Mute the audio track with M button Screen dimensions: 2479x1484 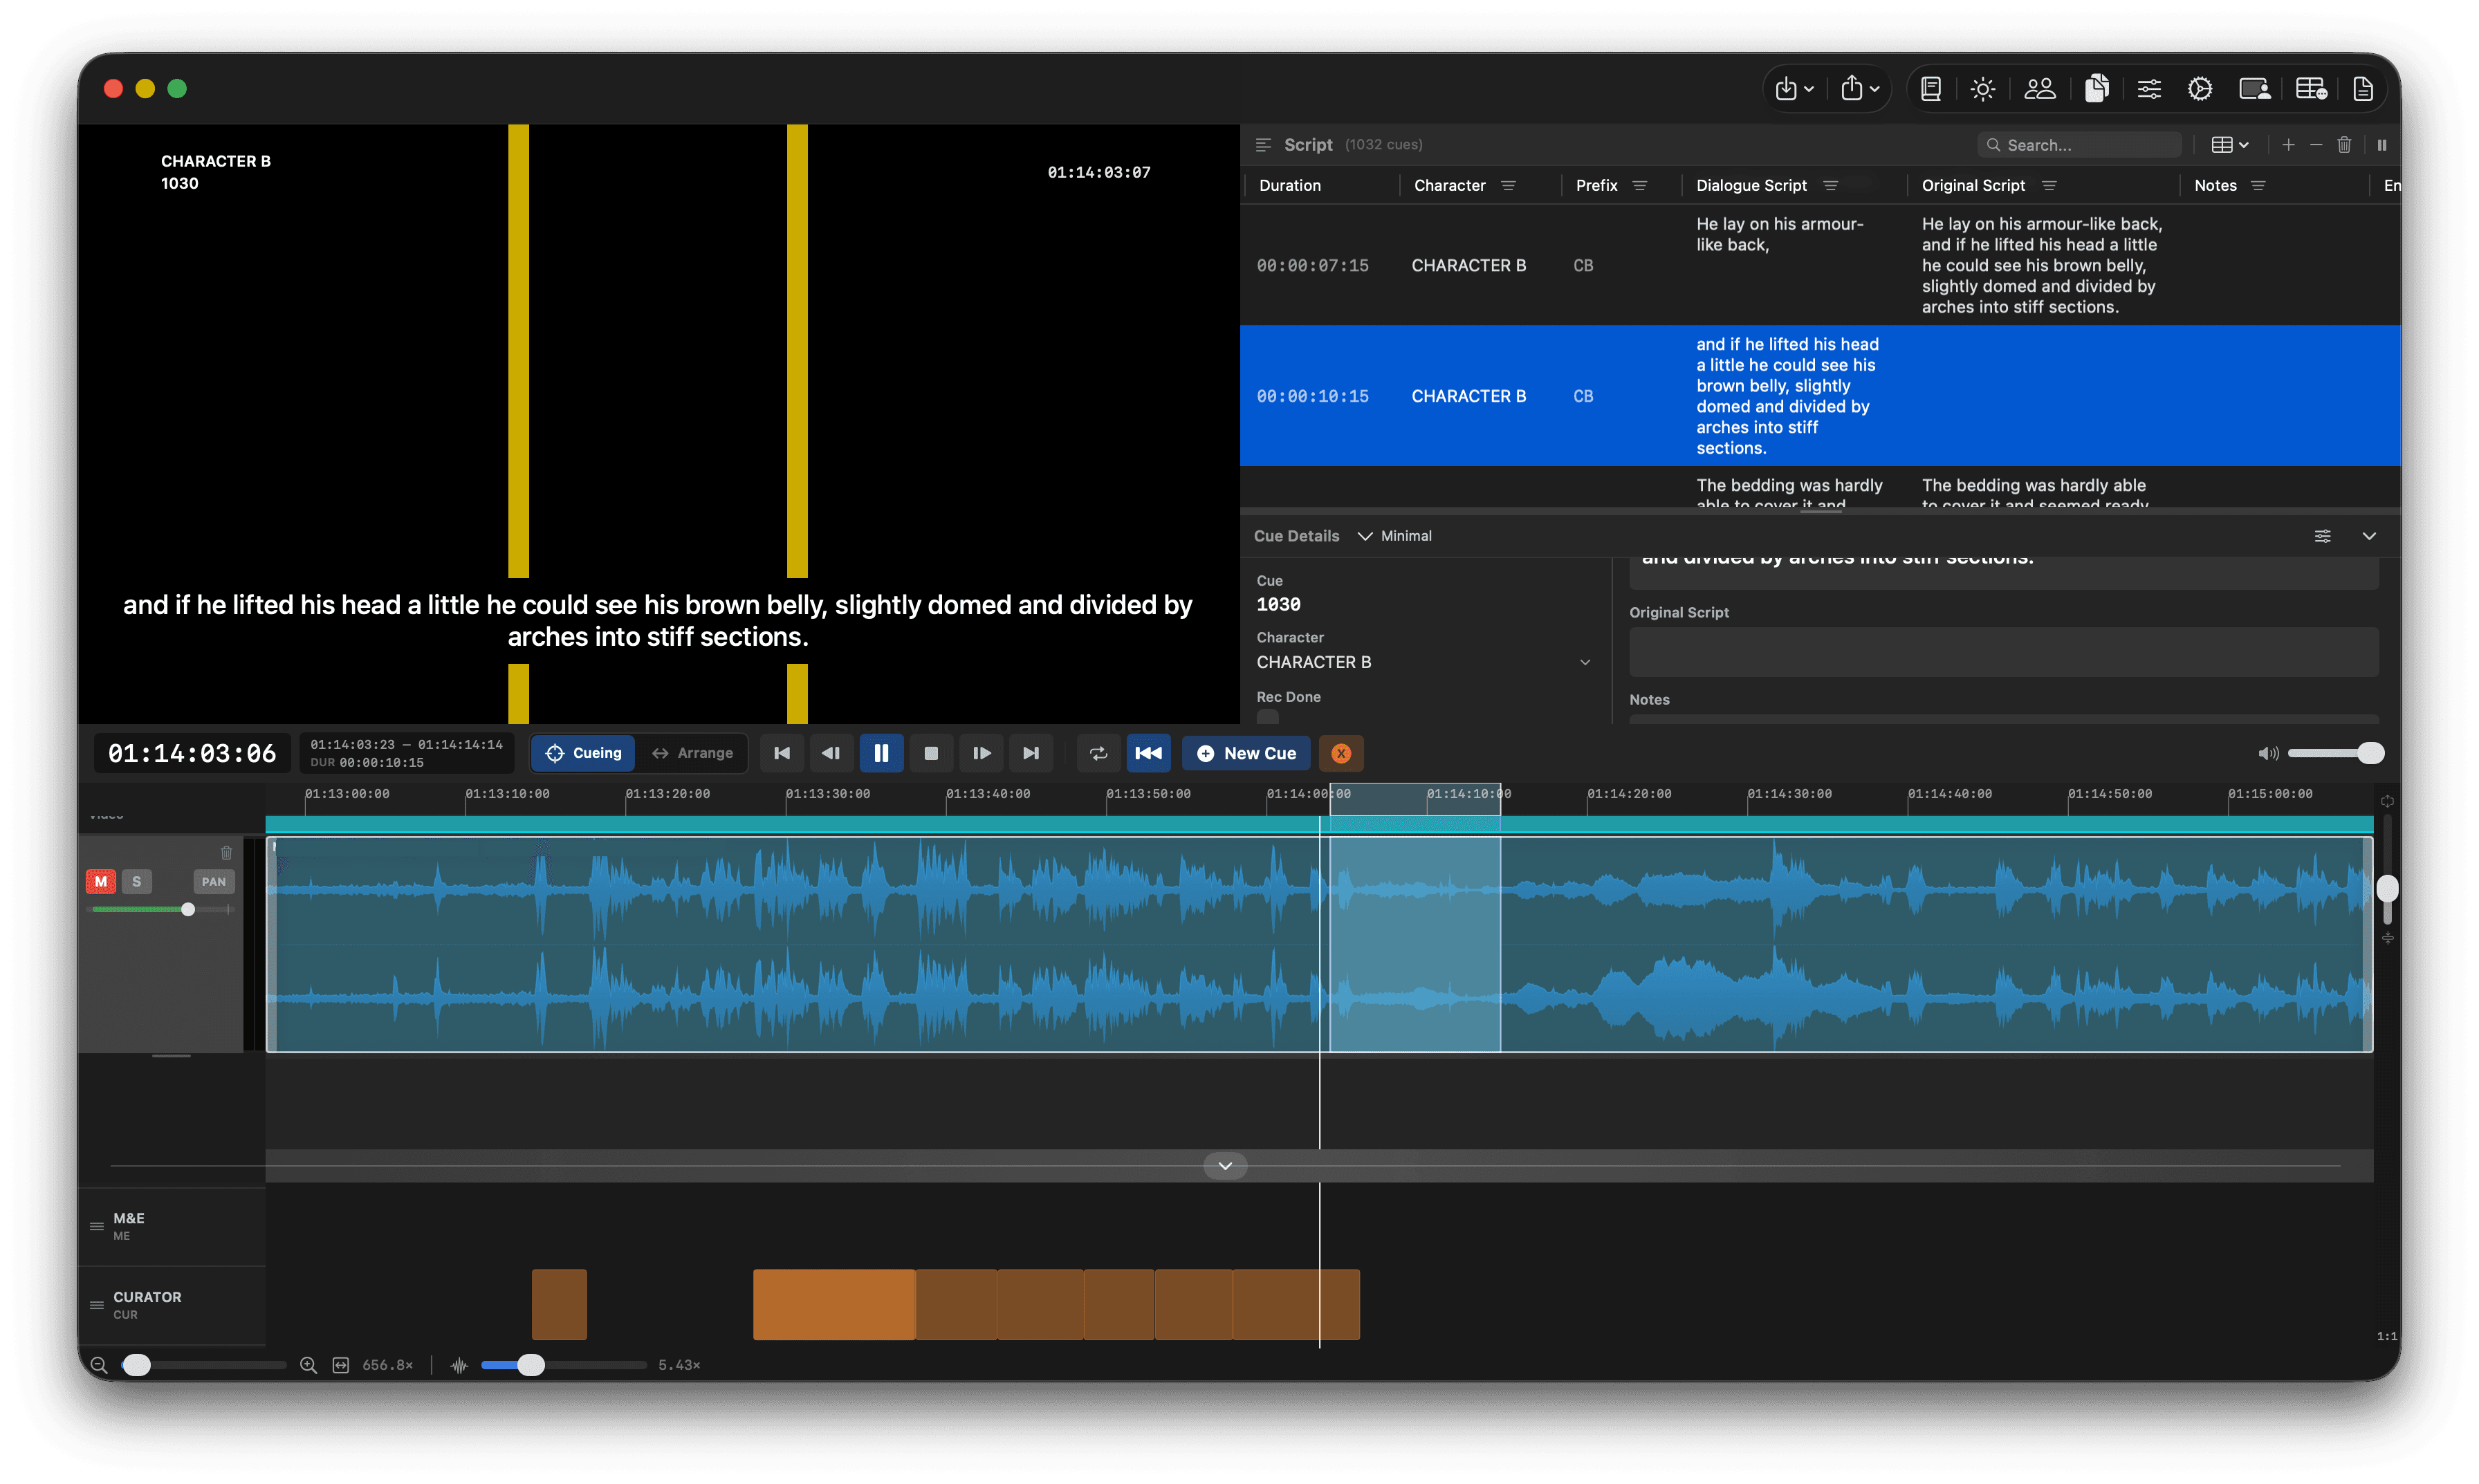point(101,881)
